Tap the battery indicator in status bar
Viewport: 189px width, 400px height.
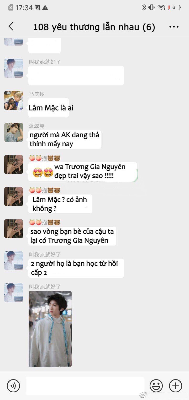click(x=174, y=7)
